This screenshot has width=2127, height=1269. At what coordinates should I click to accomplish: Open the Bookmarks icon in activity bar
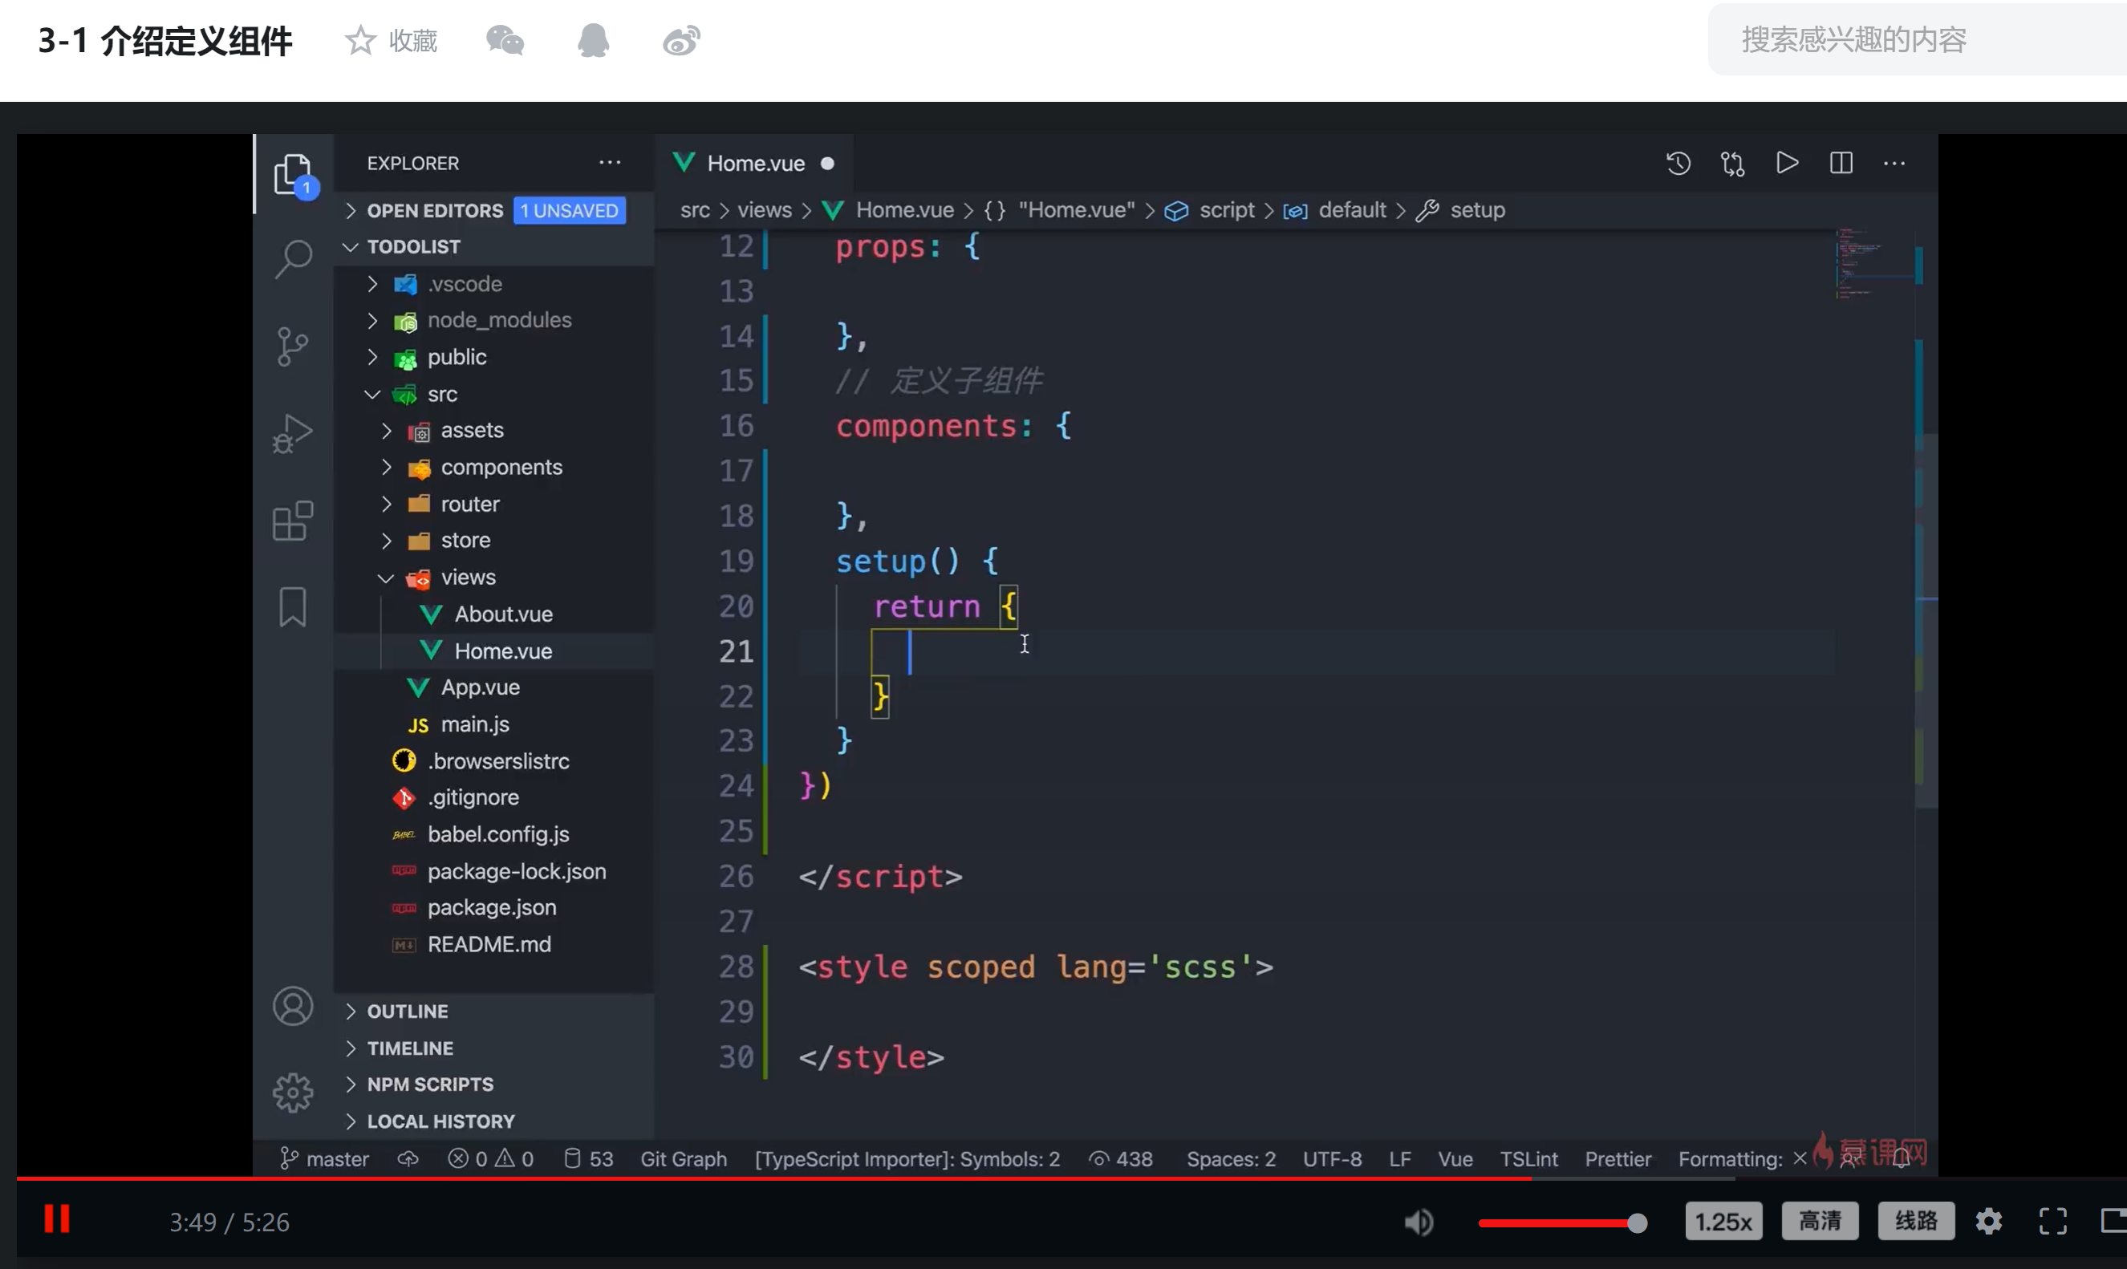294,607
